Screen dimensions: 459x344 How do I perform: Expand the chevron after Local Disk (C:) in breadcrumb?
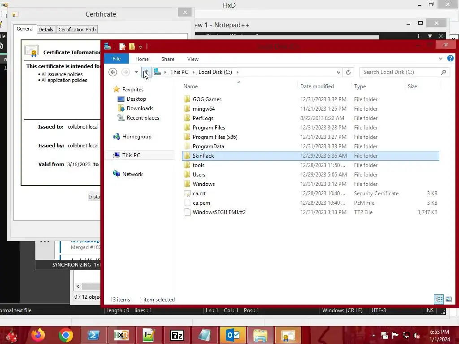238,72
